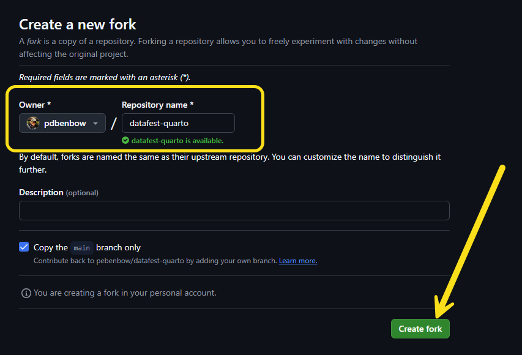This screenshot has width=522, height=355.
Task: Click the info circle icon
Action: tap(26, 293)
